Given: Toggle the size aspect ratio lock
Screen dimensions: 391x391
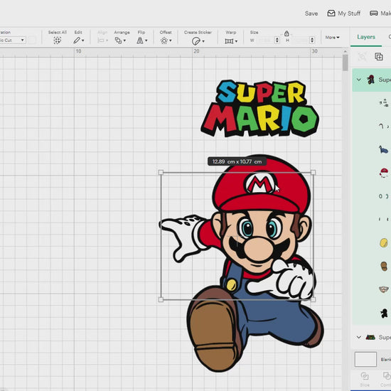Looking at the screenshot, I should tap(286, 33).
